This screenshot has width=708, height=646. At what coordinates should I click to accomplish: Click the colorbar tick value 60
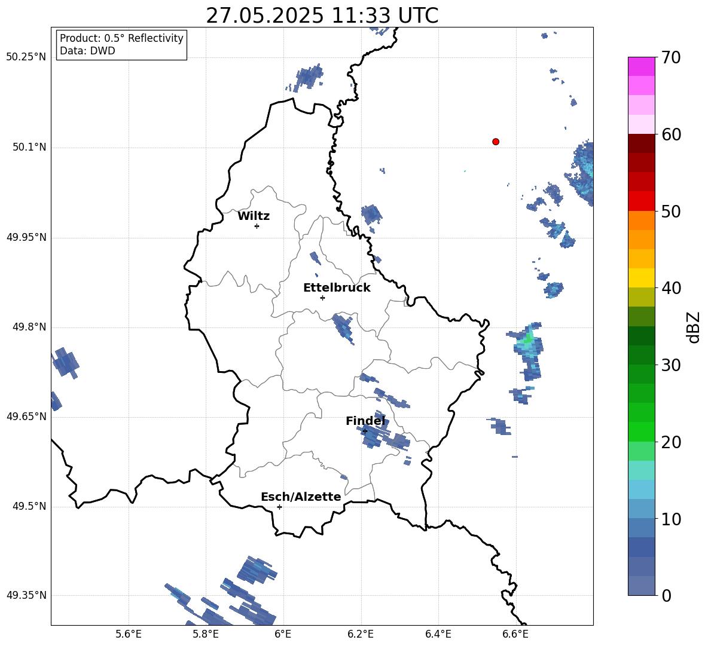coord(671,134)
